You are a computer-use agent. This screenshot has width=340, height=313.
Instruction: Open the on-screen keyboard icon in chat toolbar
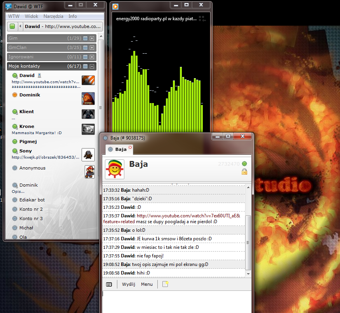tap(109, 284)
